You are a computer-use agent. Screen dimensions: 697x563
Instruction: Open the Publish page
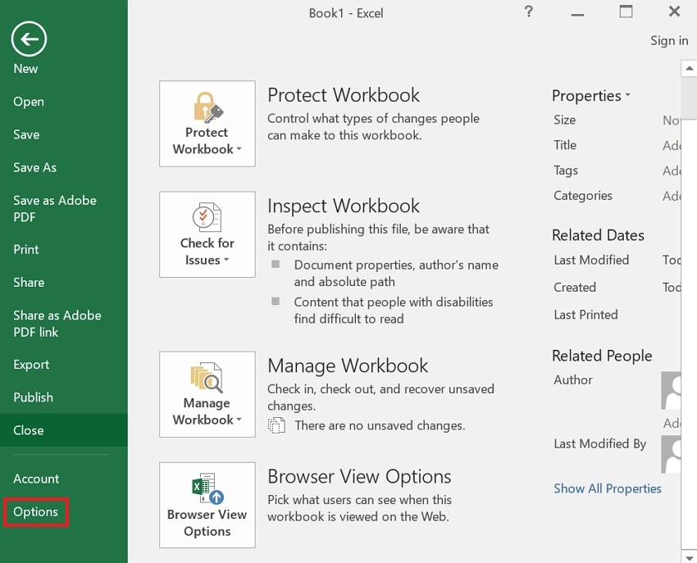[x=33, y=397]
